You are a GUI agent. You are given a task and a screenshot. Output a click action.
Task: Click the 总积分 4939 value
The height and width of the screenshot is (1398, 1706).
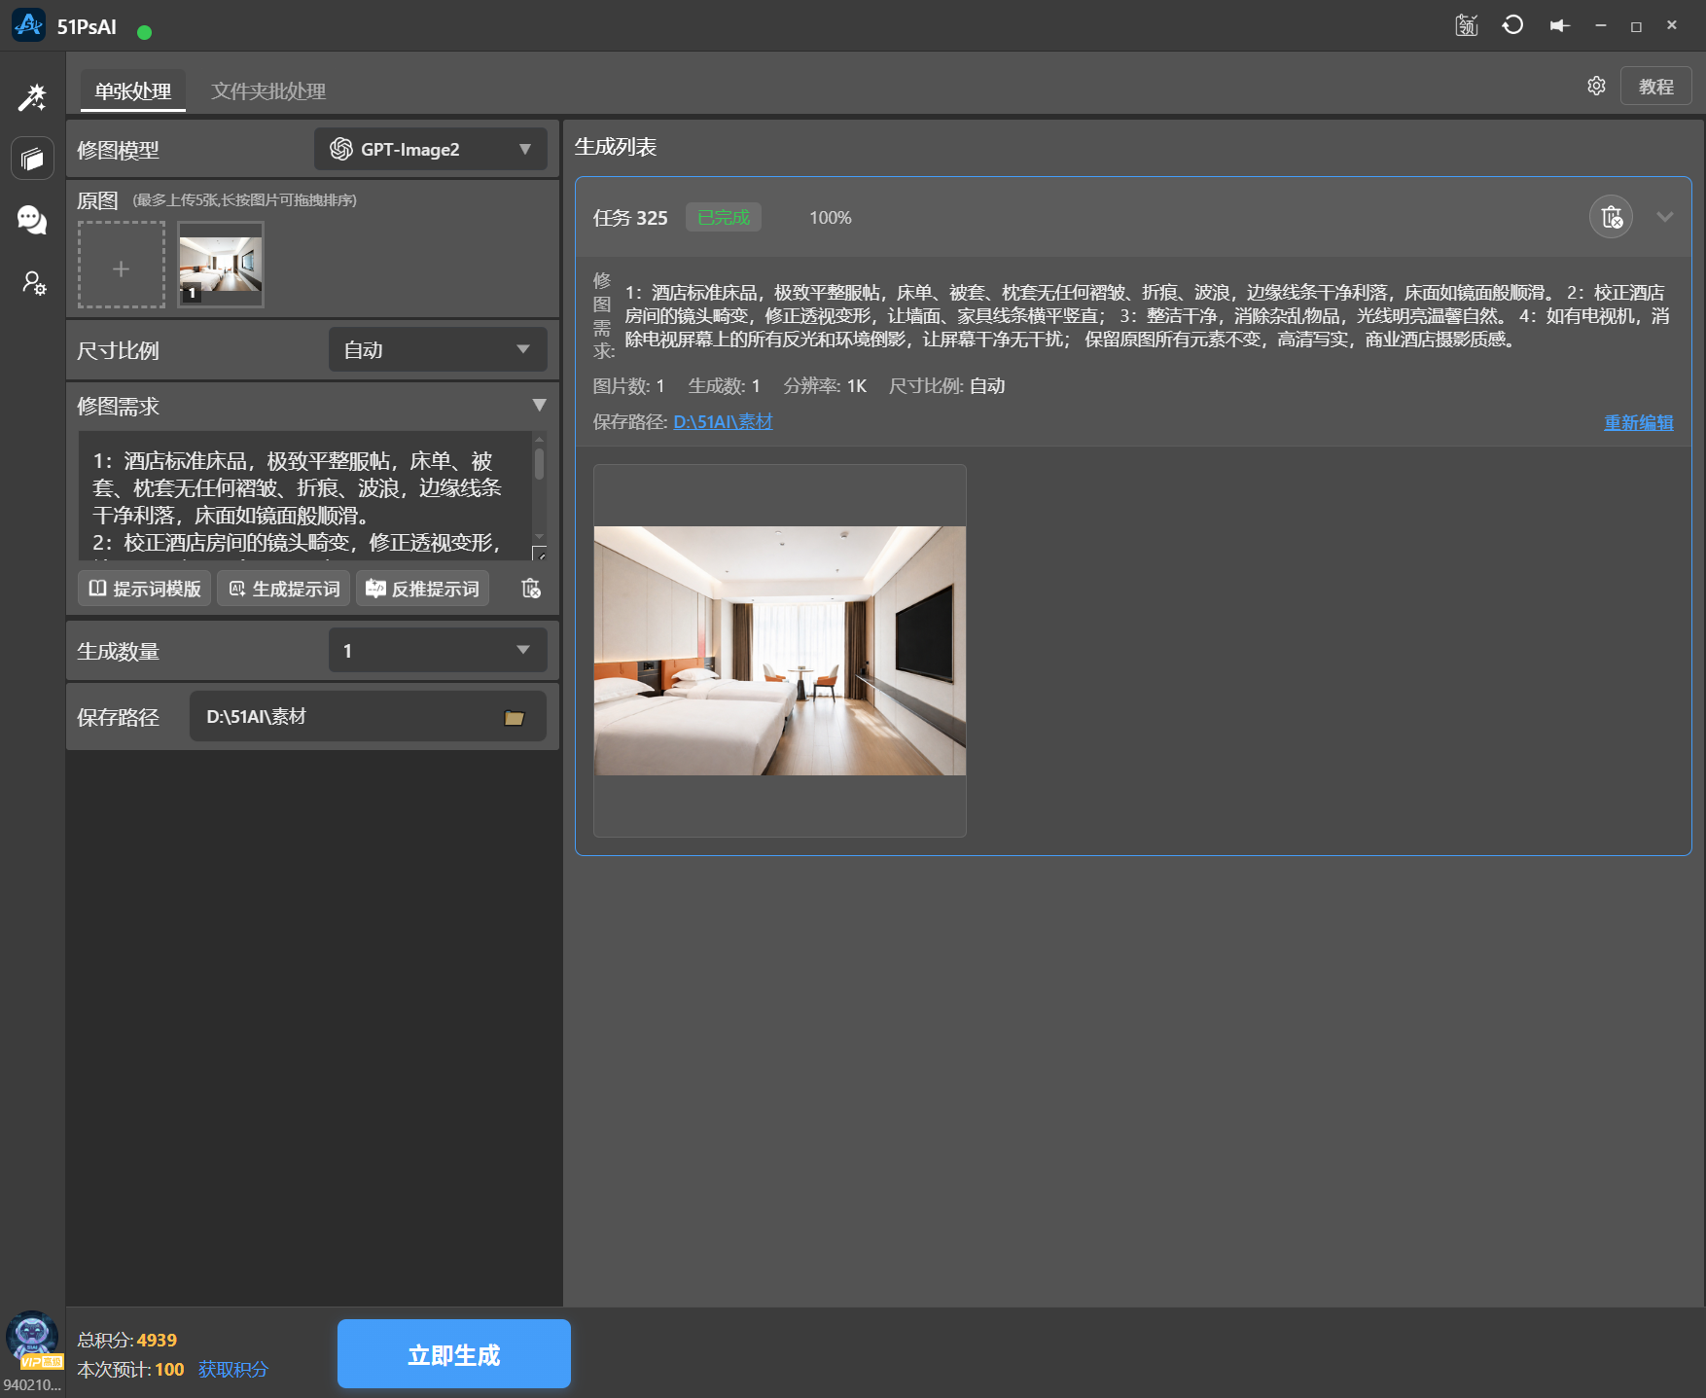[157, 1340]
